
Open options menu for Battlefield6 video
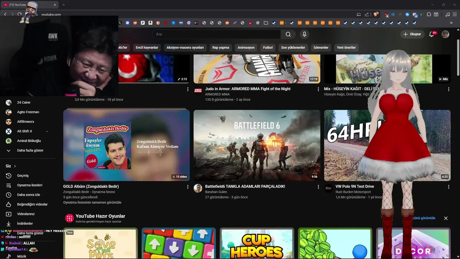(x=318, y=187)
